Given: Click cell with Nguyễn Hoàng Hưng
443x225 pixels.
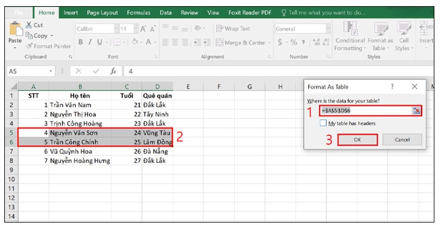Looking at the screenshot, I should (80, 161).
